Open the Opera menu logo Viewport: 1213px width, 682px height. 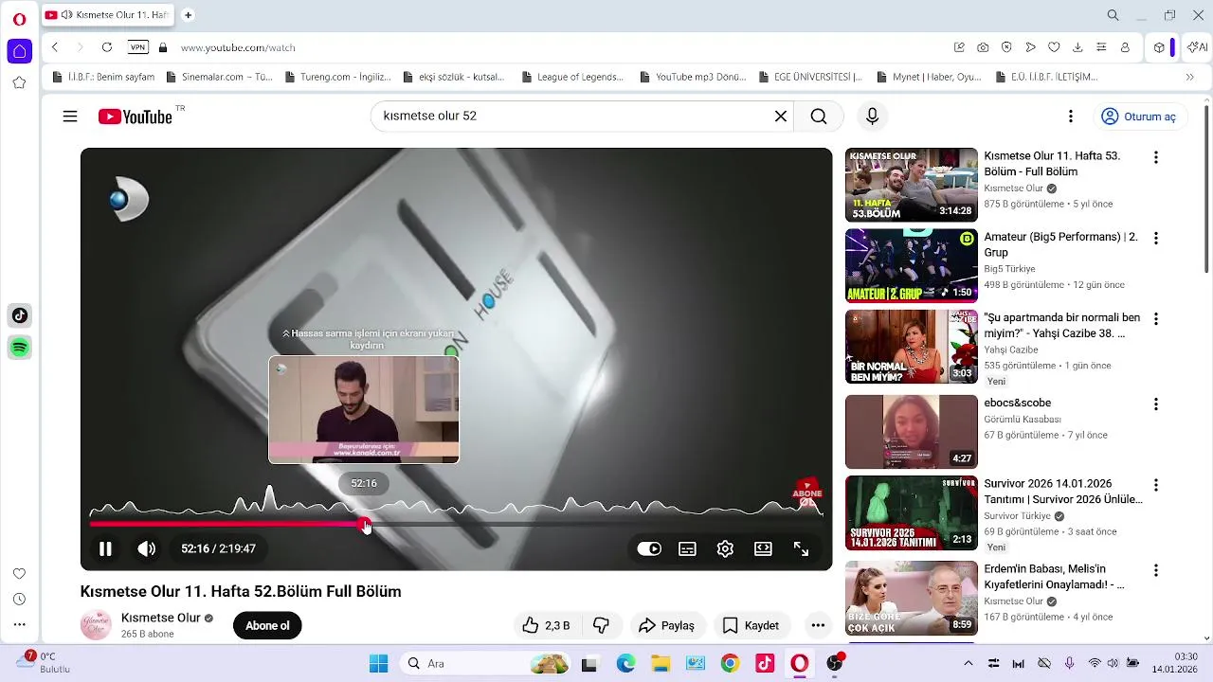tap(19, 19)
